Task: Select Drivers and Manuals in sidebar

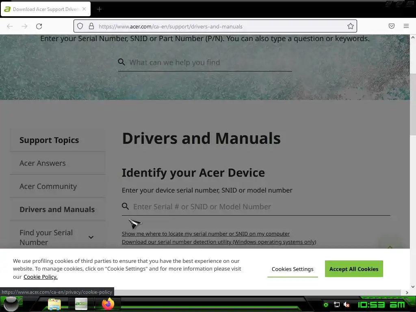Action: click(x=57, y=209)
